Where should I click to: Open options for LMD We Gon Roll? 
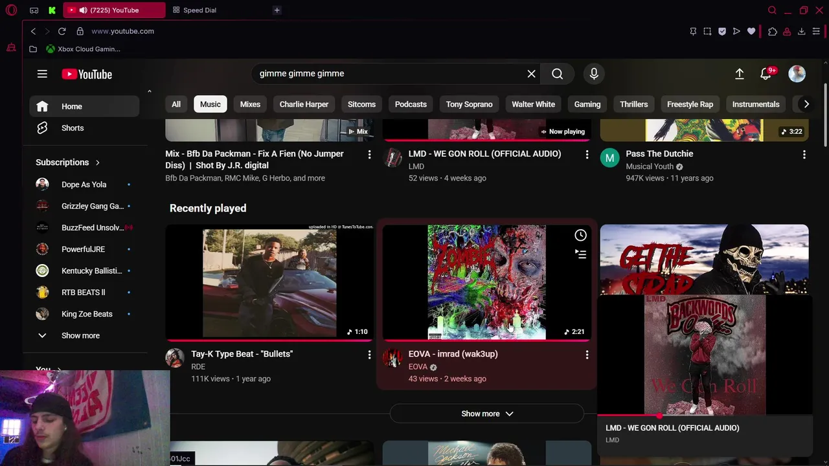coord(587,154)
